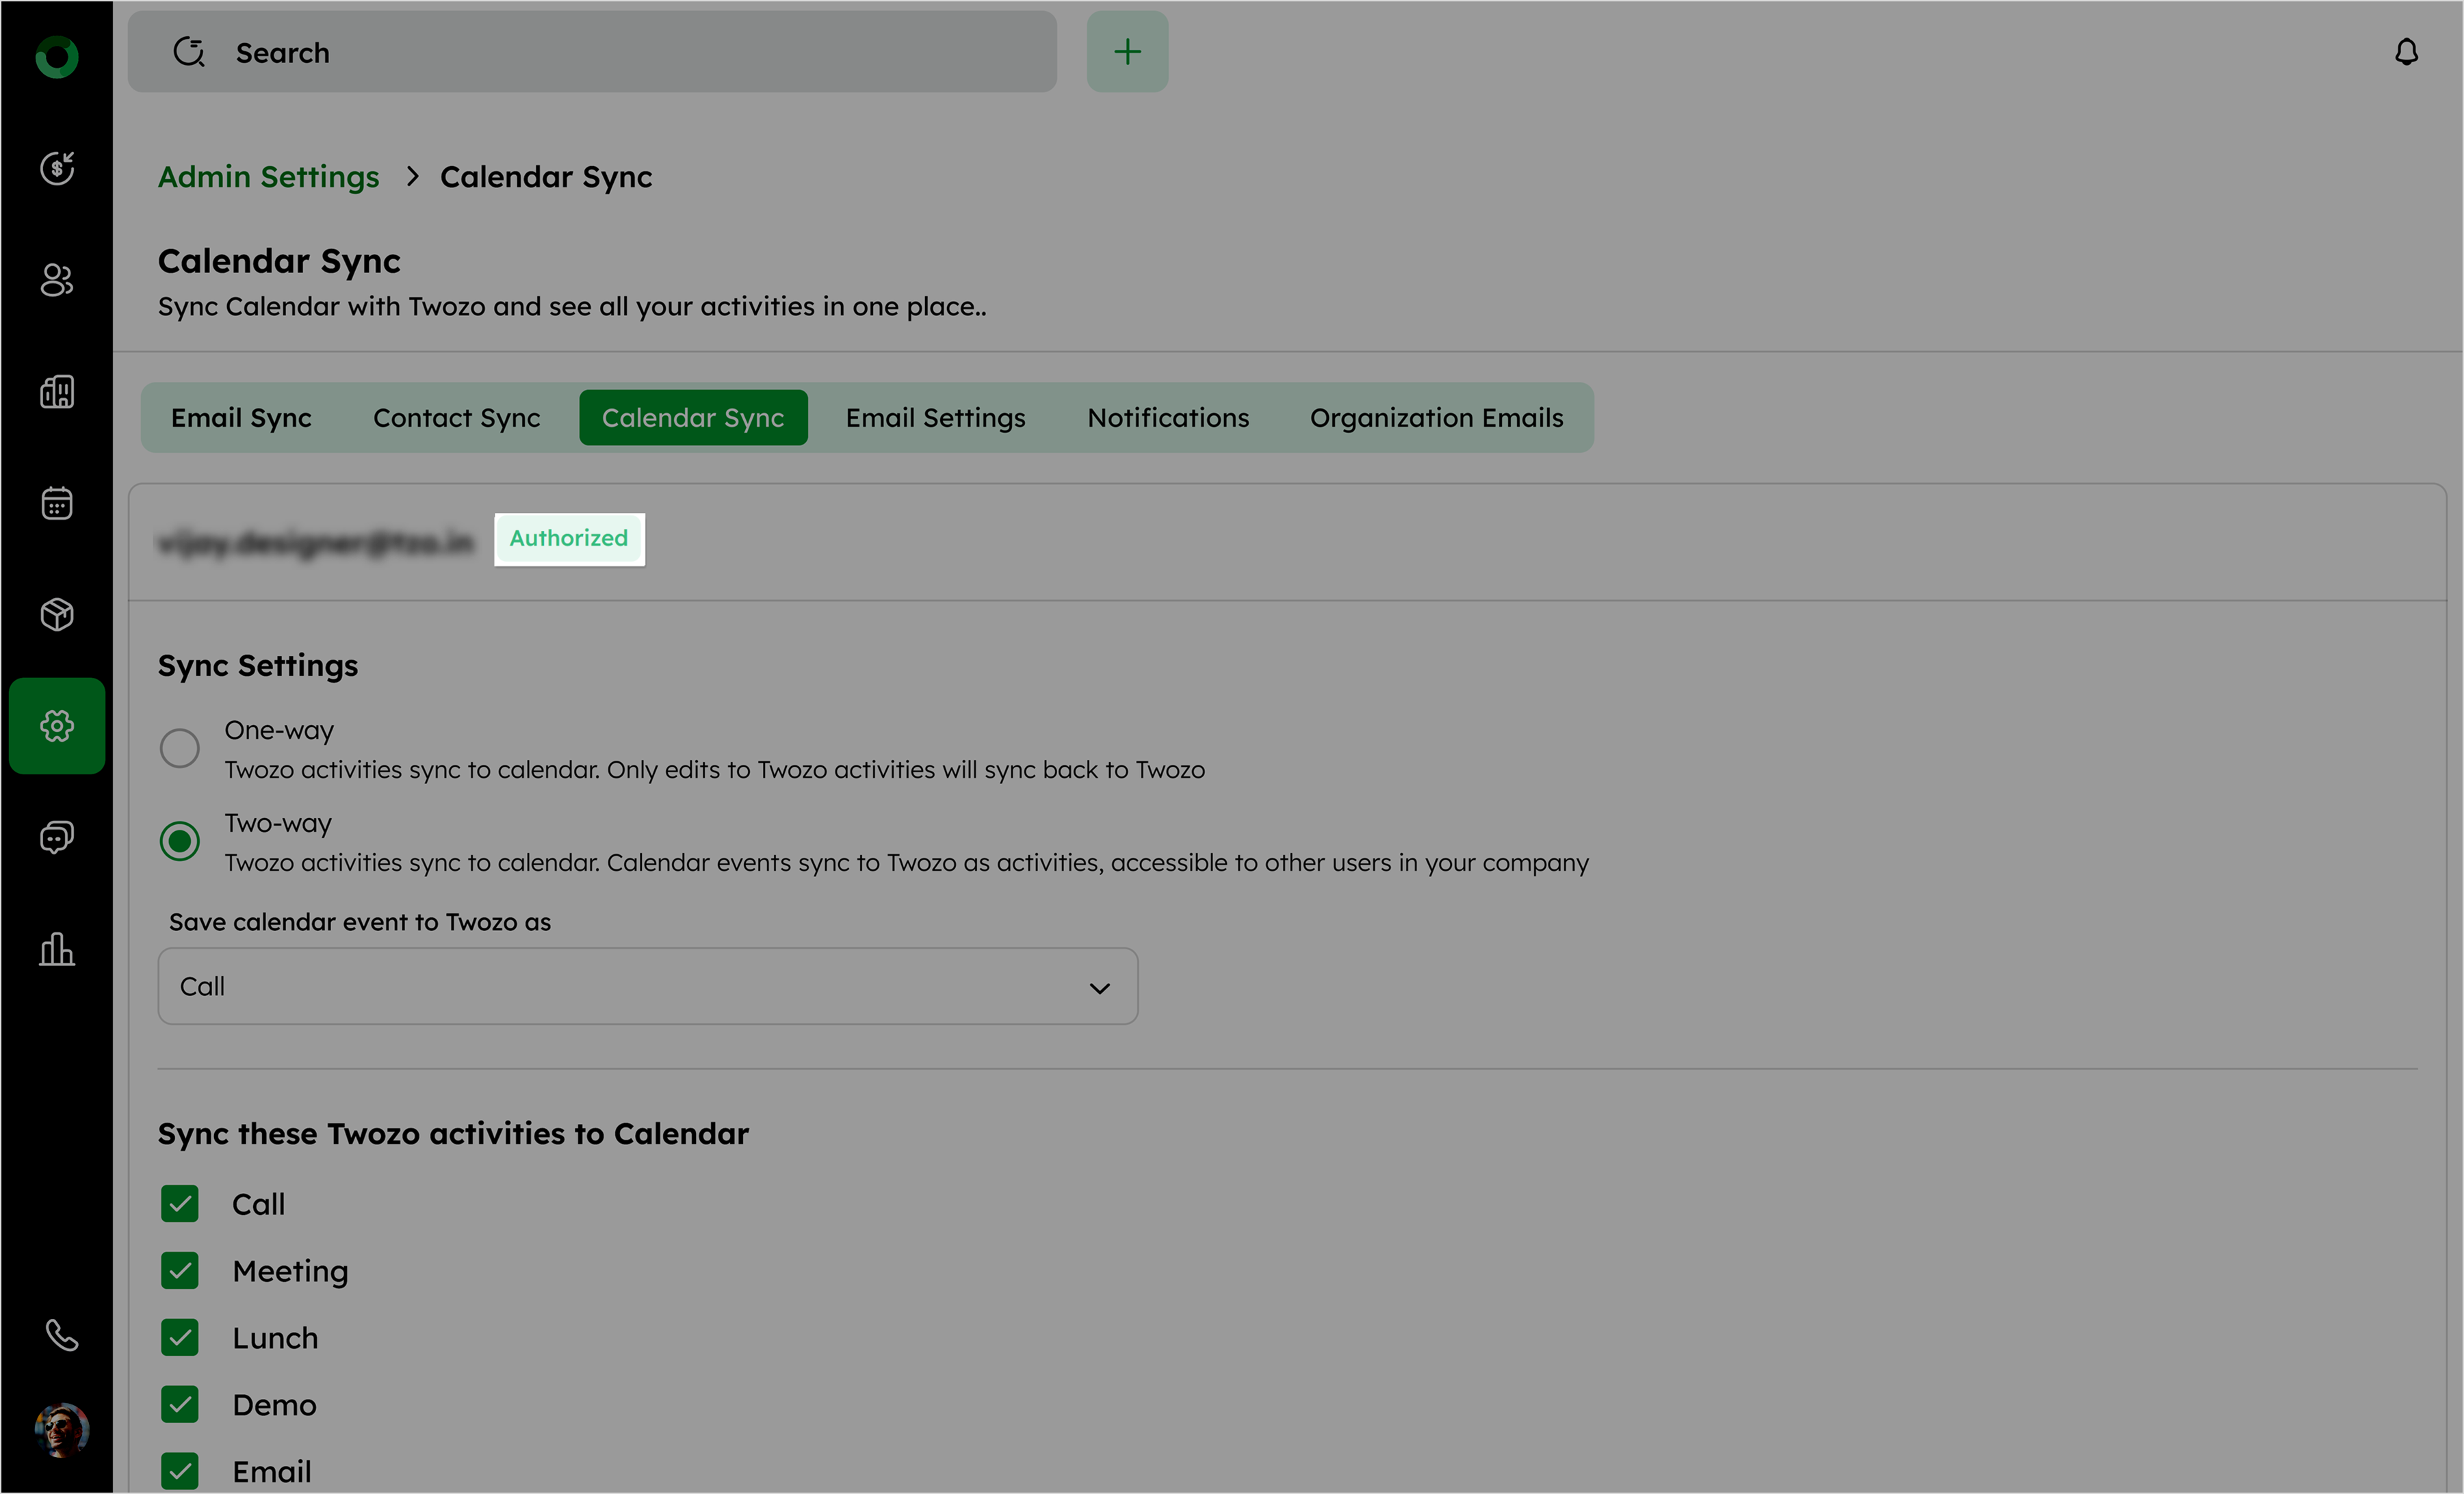Open the chat conversations sidebar icon
The height and width of the screenshot is (1494, 2464).
(x=57, y=837)
